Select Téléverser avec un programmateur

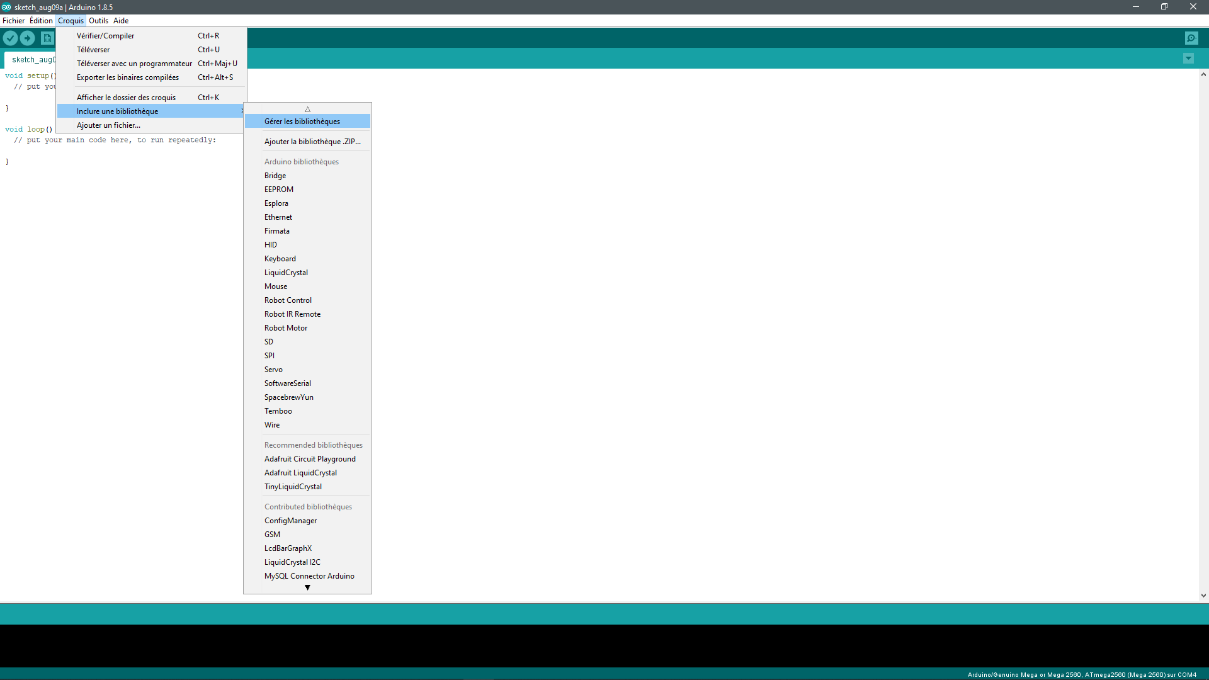pyautogui.click(x=151, y=64)
